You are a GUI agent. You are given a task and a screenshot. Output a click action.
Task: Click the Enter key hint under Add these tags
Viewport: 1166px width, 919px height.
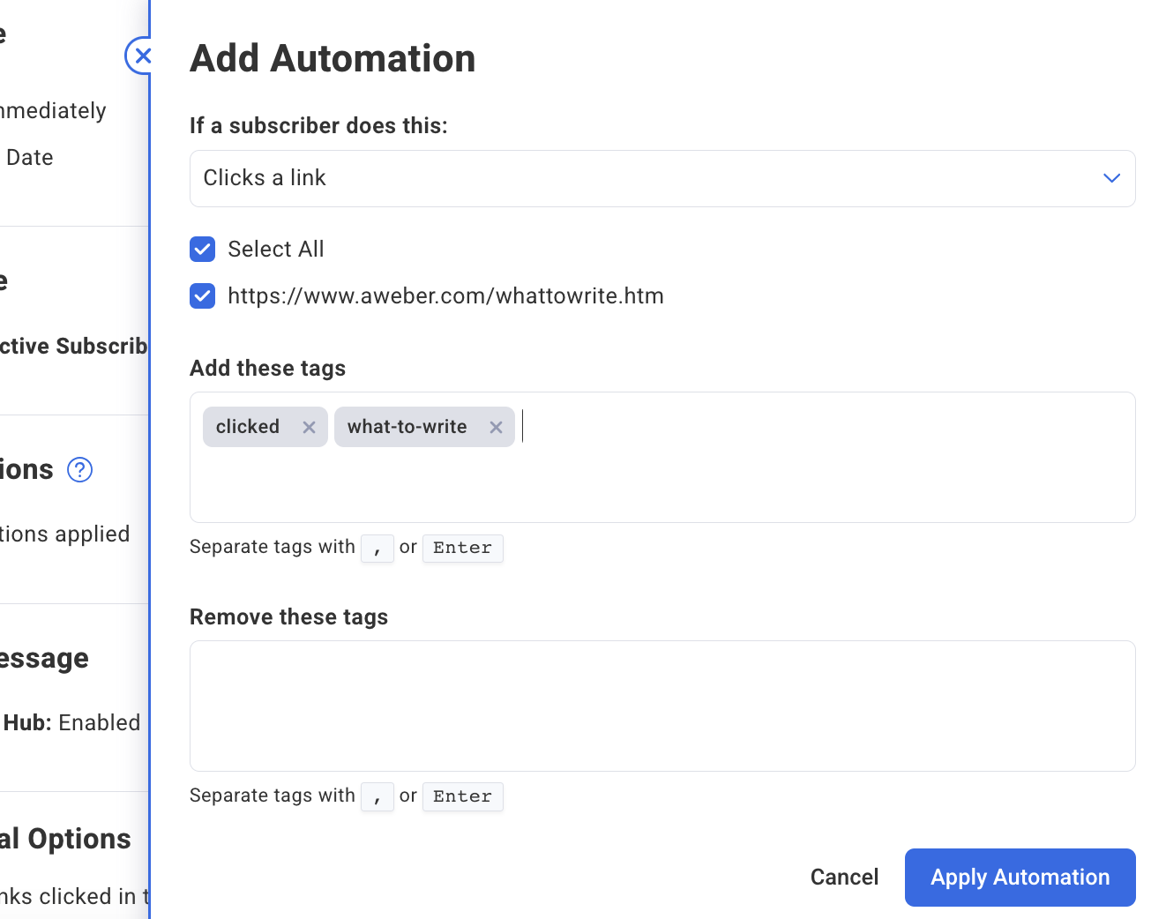click(462, 548)
